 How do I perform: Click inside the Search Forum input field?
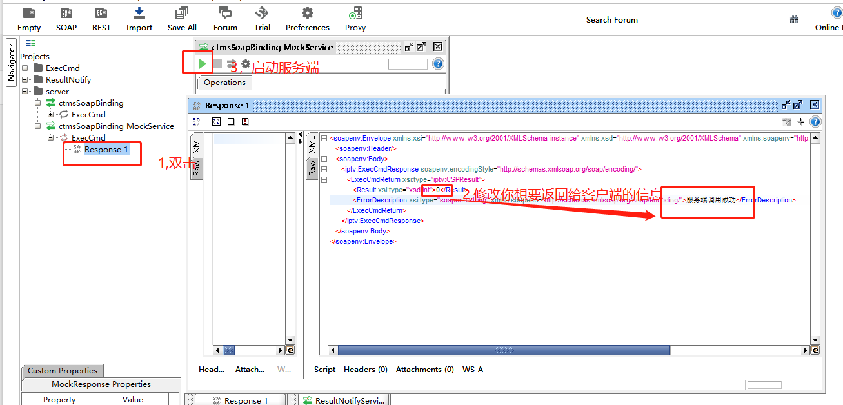click(x=715, y=19)
